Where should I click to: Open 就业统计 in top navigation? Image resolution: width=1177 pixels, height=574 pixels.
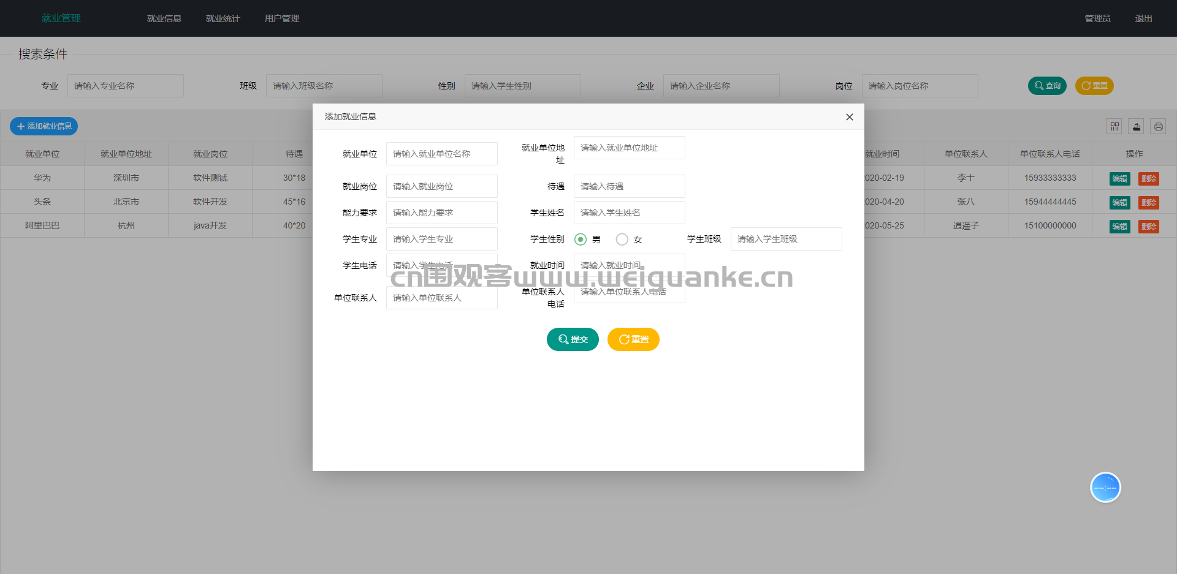pos(223,18)
